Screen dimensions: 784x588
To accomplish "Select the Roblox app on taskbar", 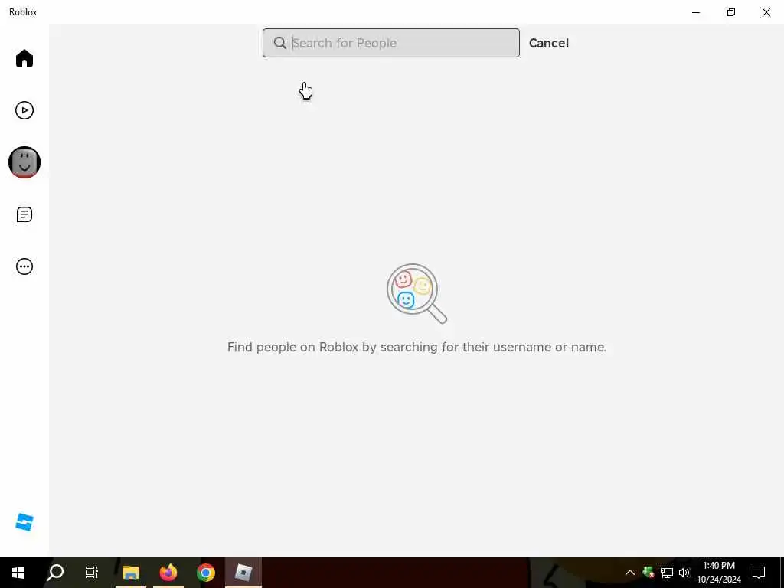I will click(243, 573).
